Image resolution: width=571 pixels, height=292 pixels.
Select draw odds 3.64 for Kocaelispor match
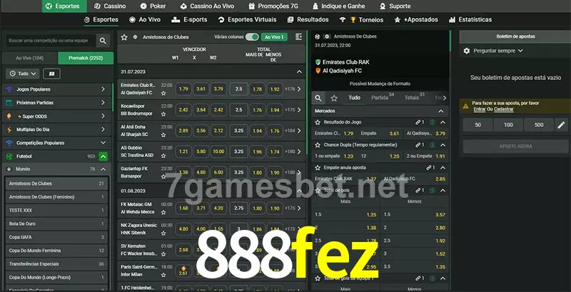pyautogui.click(x=201, y=110)
